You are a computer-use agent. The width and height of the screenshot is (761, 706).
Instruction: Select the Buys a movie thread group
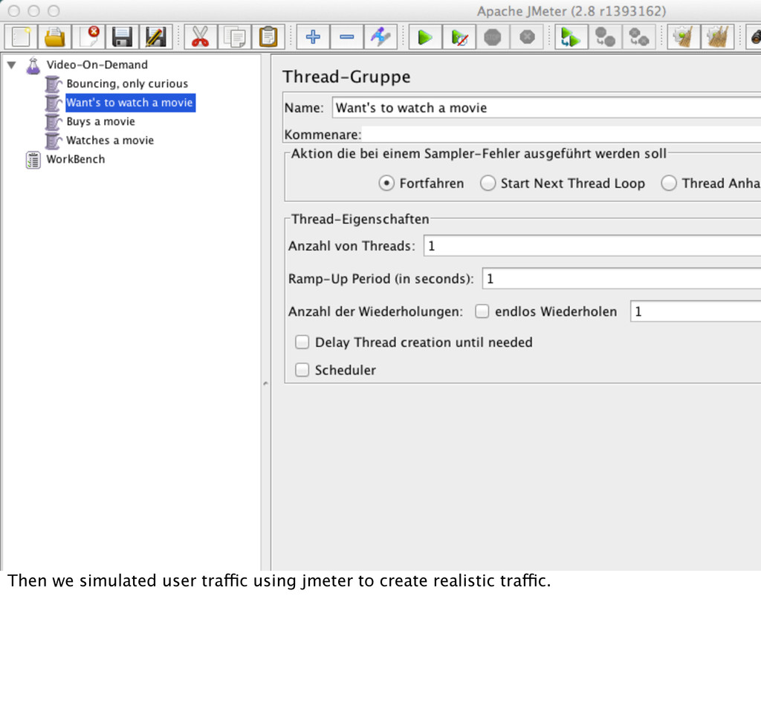point(100,122)
